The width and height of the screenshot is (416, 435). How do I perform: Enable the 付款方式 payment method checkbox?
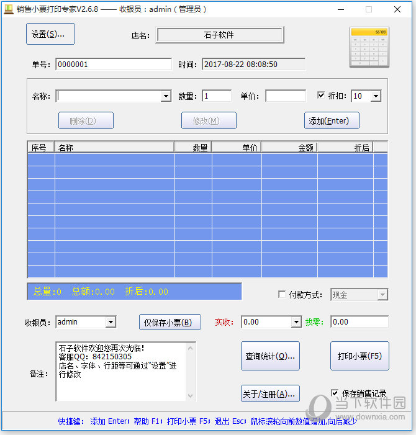[282, 295]
